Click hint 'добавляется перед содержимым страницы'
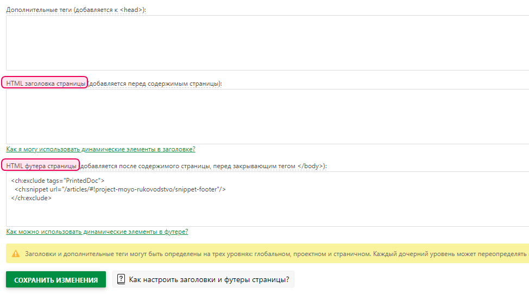Screen dimensions: 529x294 (x=155, y=84)
